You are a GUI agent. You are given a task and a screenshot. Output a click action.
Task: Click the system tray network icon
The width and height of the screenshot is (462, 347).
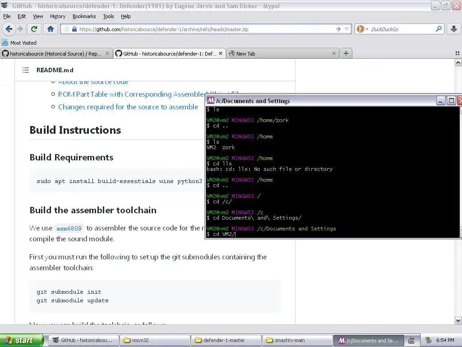(429, 340)
